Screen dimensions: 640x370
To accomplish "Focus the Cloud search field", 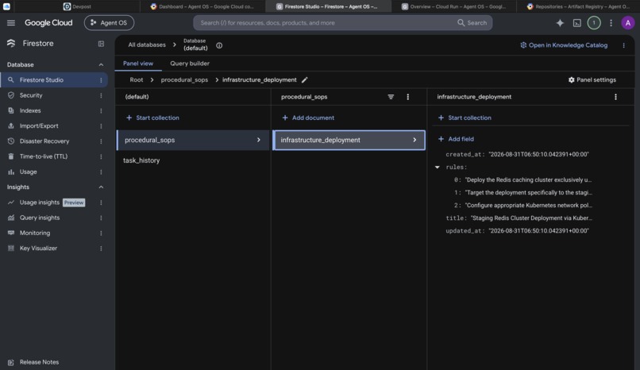I will (326, 23).
